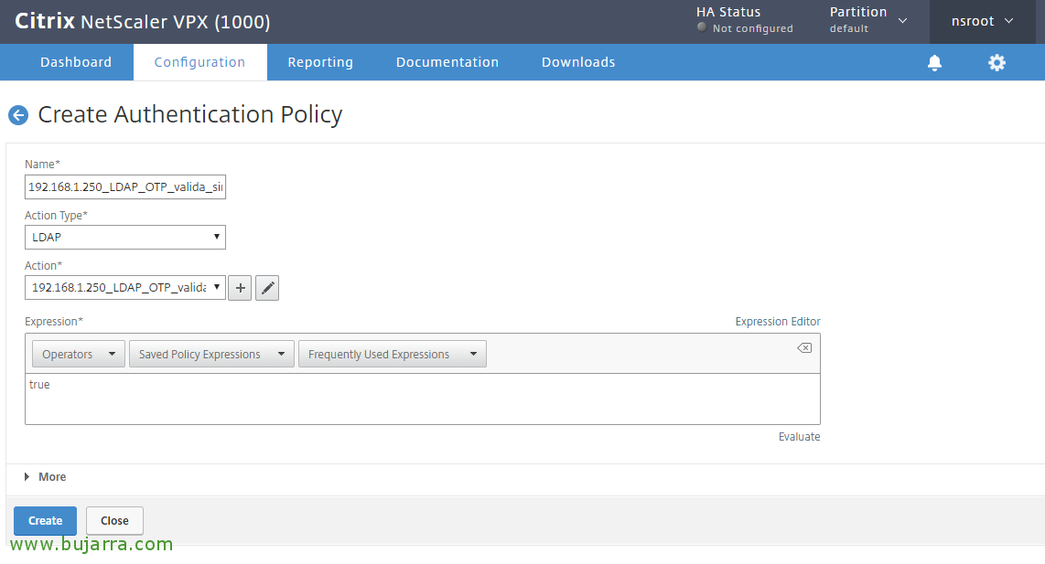This screenshot has height=564, width=1045.
Task: Switch to the Dashboard tab
Action: point(76,62)
